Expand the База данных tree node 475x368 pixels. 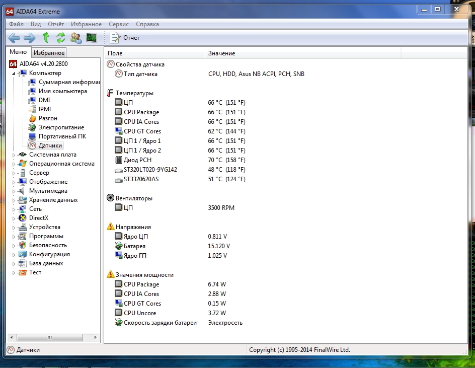pos(14,264)
